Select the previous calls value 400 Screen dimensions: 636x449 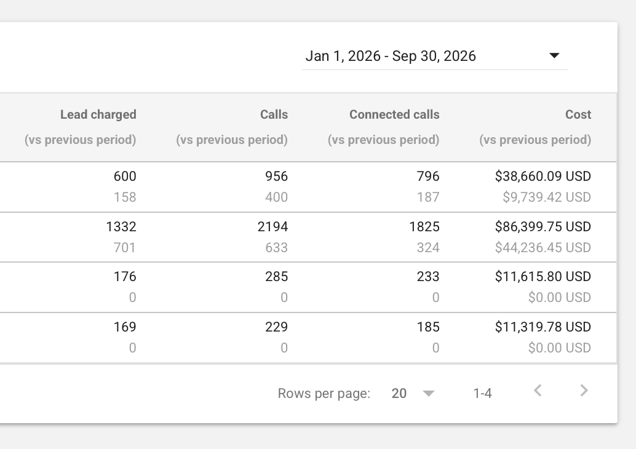pos(276,197)
